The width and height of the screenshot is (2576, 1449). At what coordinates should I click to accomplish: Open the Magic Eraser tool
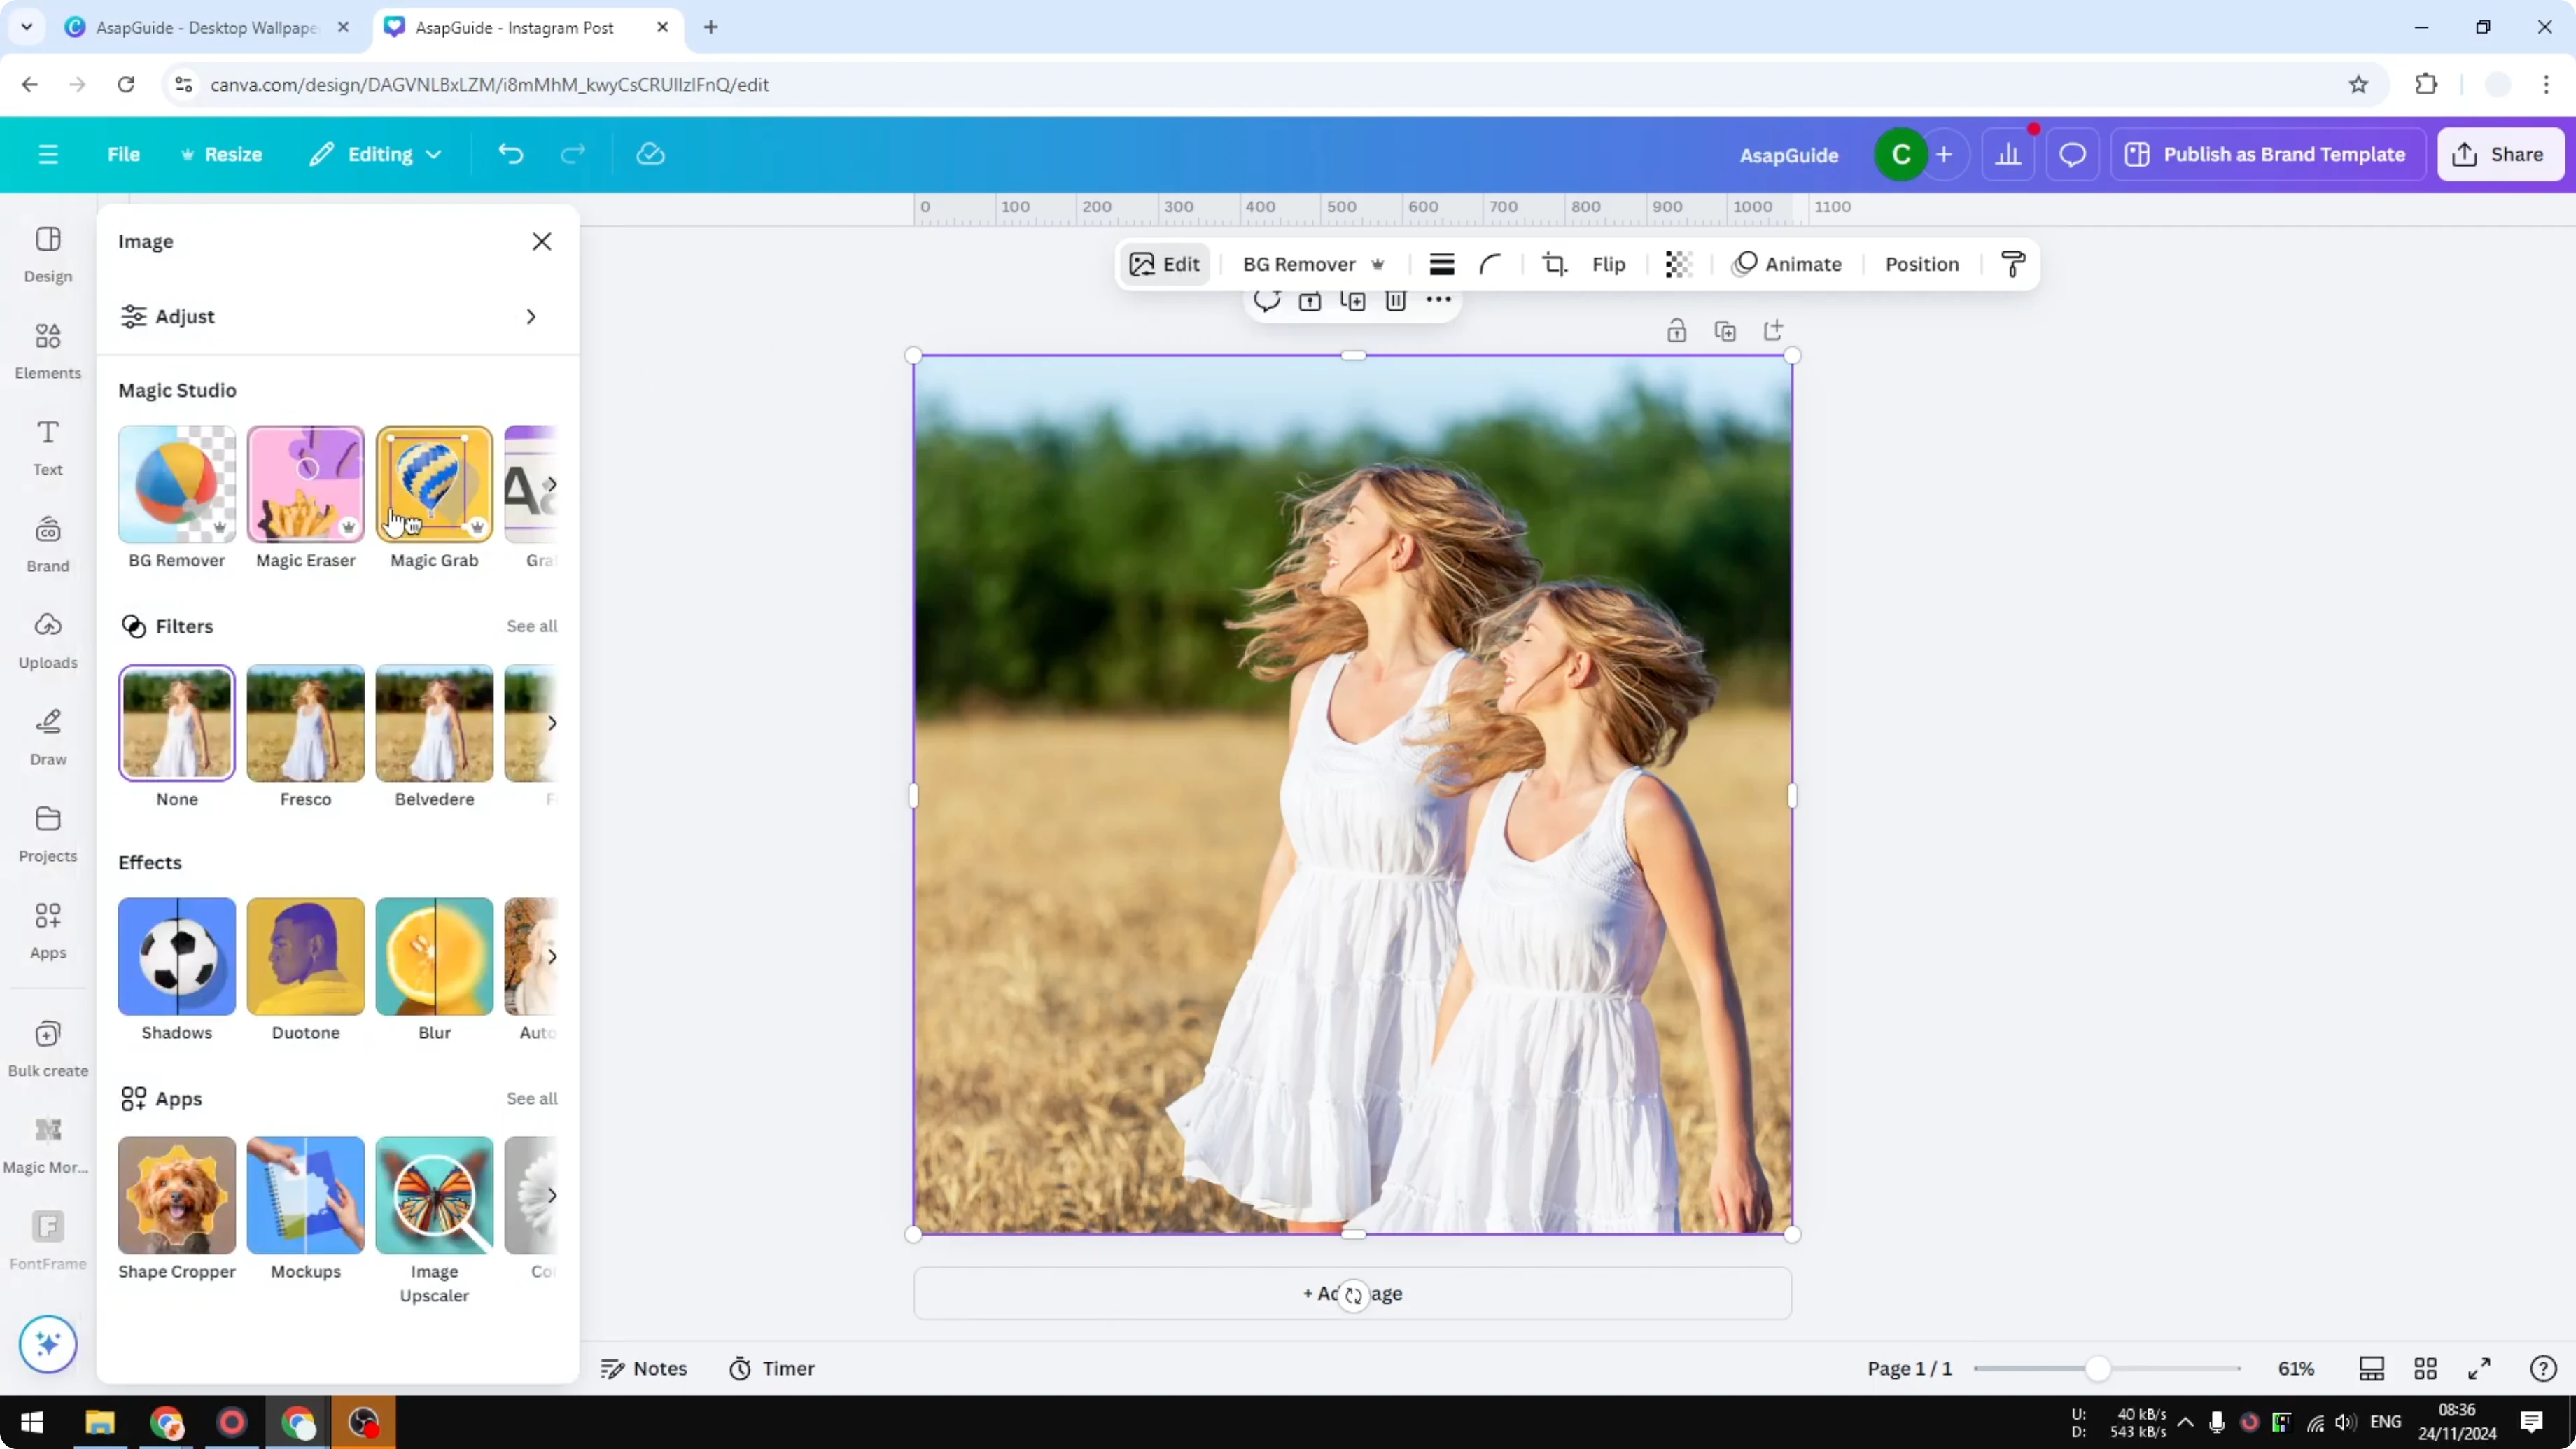(x=305, y=485)
